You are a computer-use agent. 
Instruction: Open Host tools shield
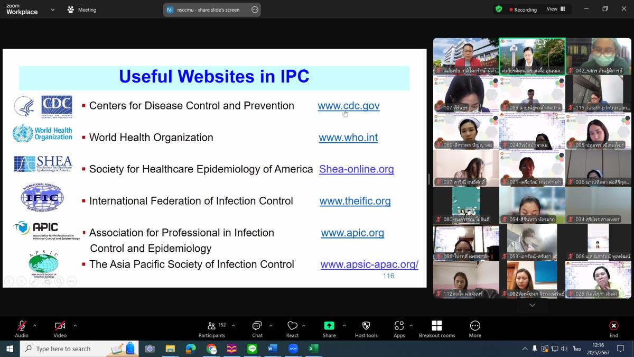366,328
